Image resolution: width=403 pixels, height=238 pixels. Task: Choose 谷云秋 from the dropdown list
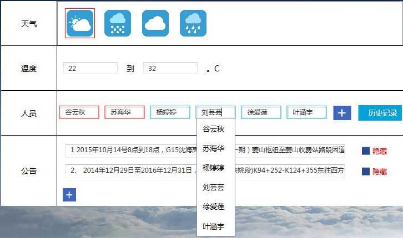pyautogui.click(x=214, y=130)
